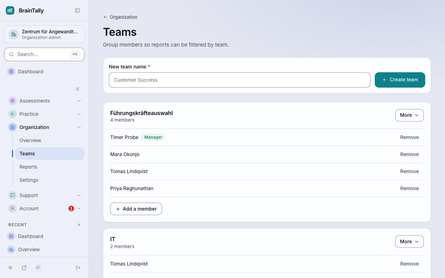Click the sidebar Search box
This screenshot has width=445, height=278.
point(44,54)
